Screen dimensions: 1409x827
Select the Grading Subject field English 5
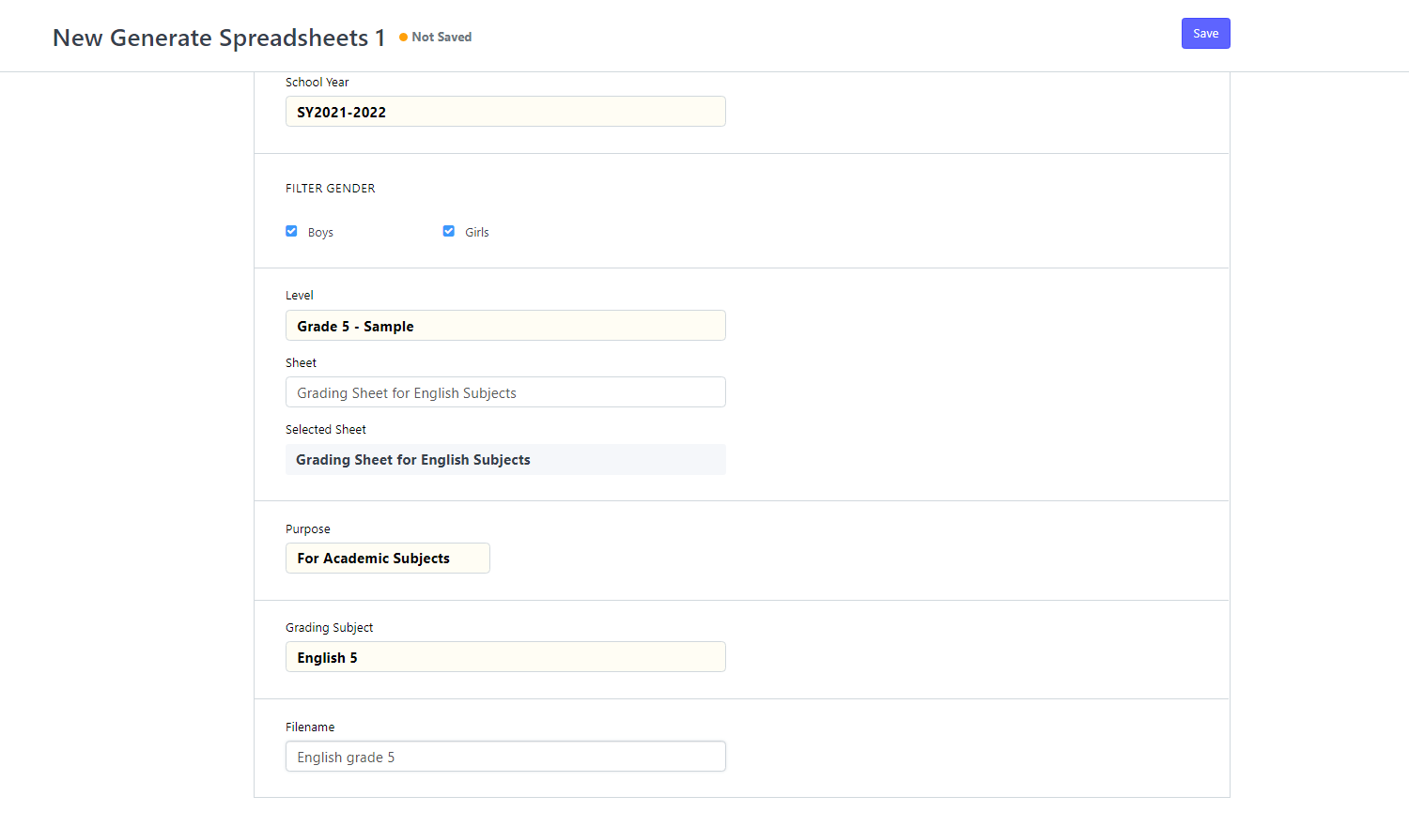505,657
